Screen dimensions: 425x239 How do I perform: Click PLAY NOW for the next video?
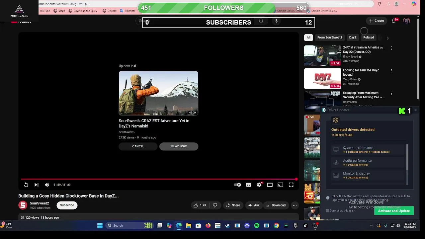[179, 146]
